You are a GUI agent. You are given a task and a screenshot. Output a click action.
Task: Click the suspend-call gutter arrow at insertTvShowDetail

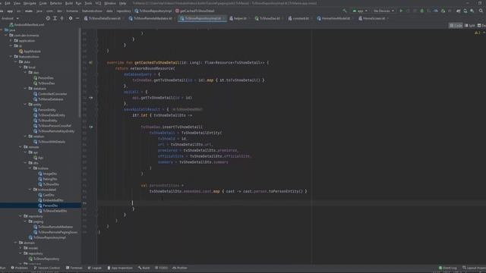[x=91, y=127]
